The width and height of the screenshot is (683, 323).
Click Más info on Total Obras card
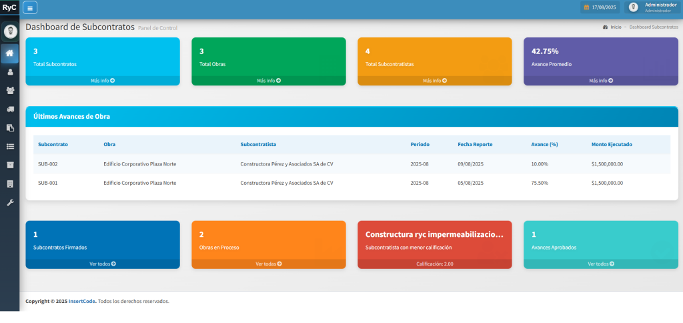[268, 81]
